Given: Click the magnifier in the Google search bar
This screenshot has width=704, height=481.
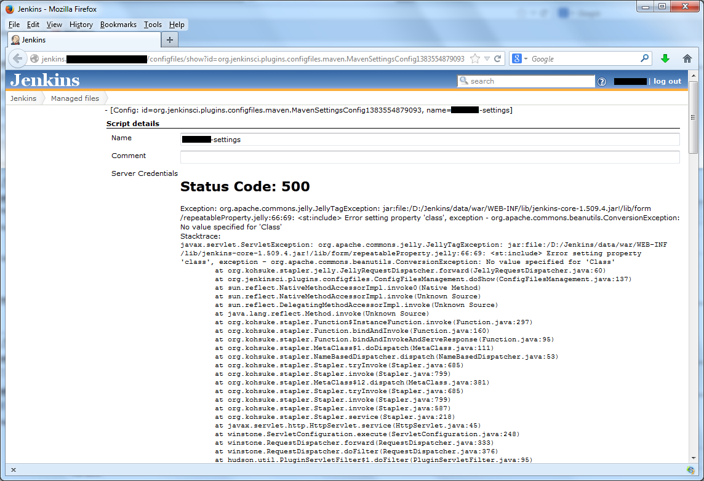Looking at the screenshot, I should click(x=644, y=59).
